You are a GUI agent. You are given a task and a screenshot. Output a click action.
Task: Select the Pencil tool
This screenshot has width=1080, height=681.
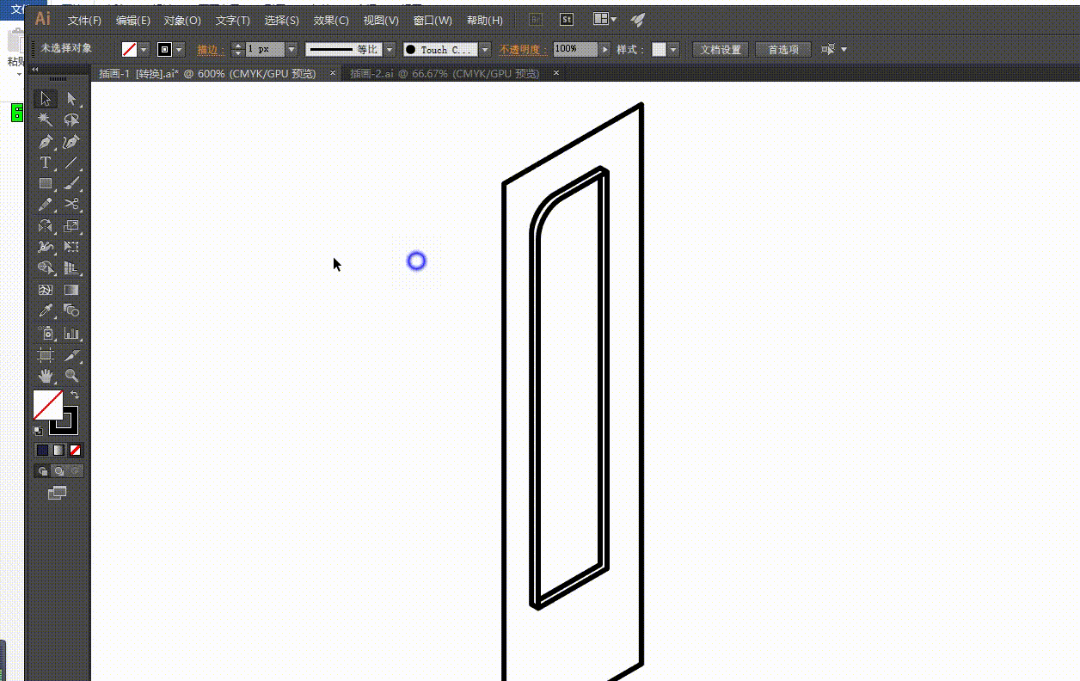coord(46,205)
